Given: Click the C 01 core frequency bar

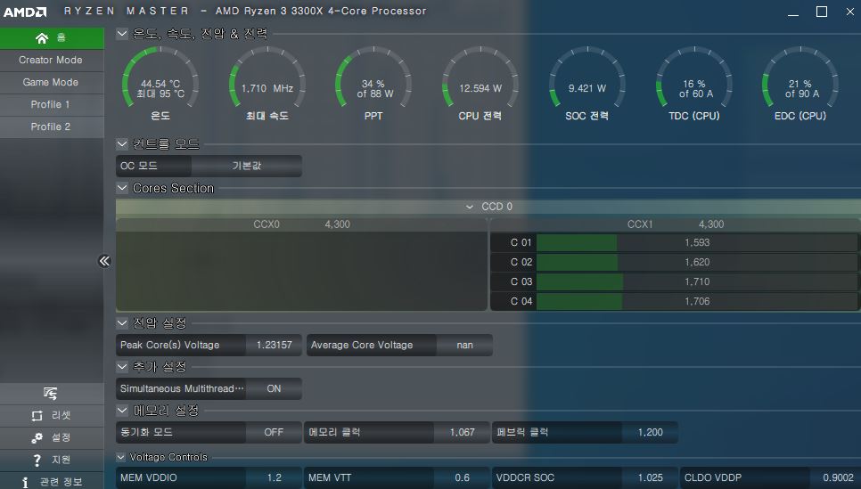Looking at the screenshot, I should 697,242.
